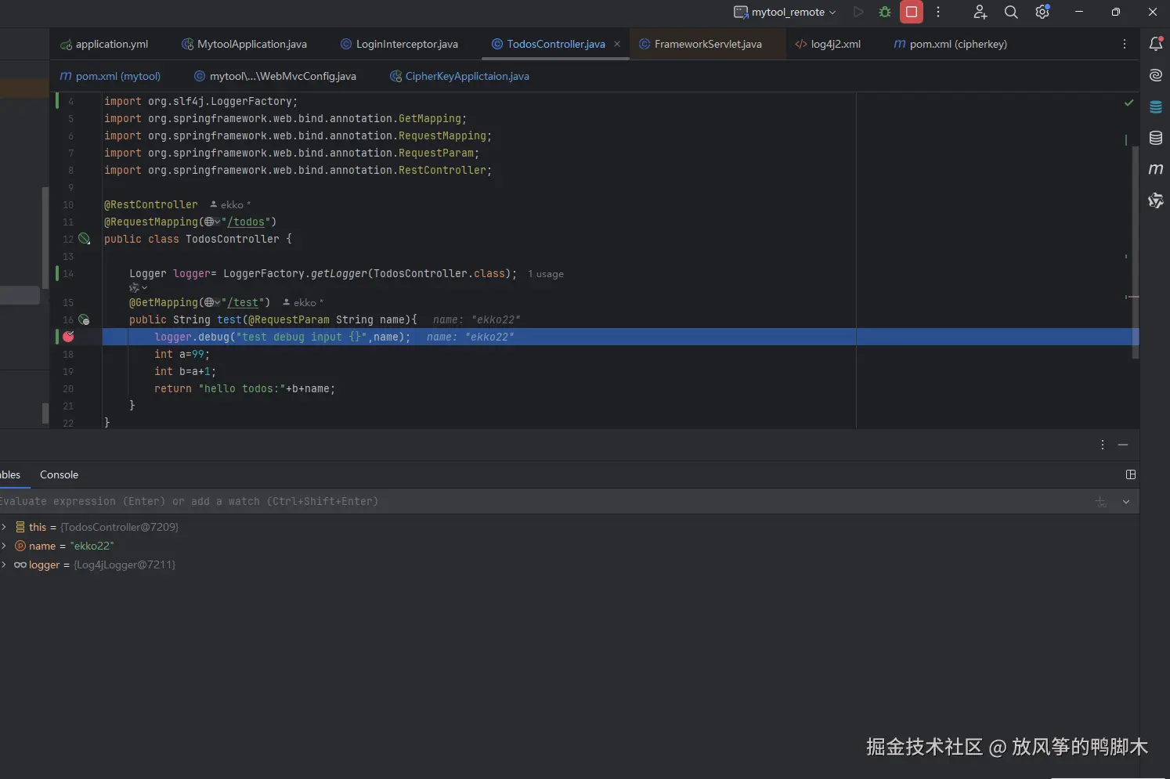1170x779 pixels.
Task: Stop the running debug session
Action: (912, 12)
